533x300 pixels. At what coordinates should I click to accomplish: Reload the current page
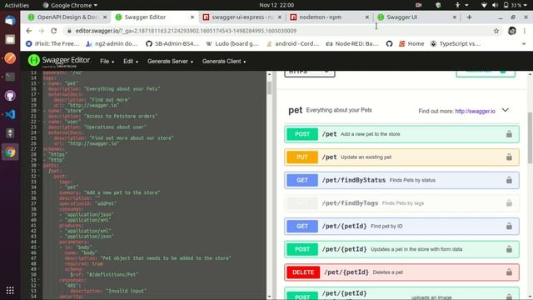[x=53, y=31]
